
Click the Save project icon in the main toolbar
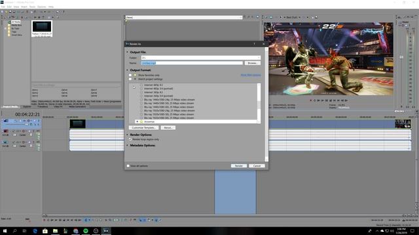point(10,12)
